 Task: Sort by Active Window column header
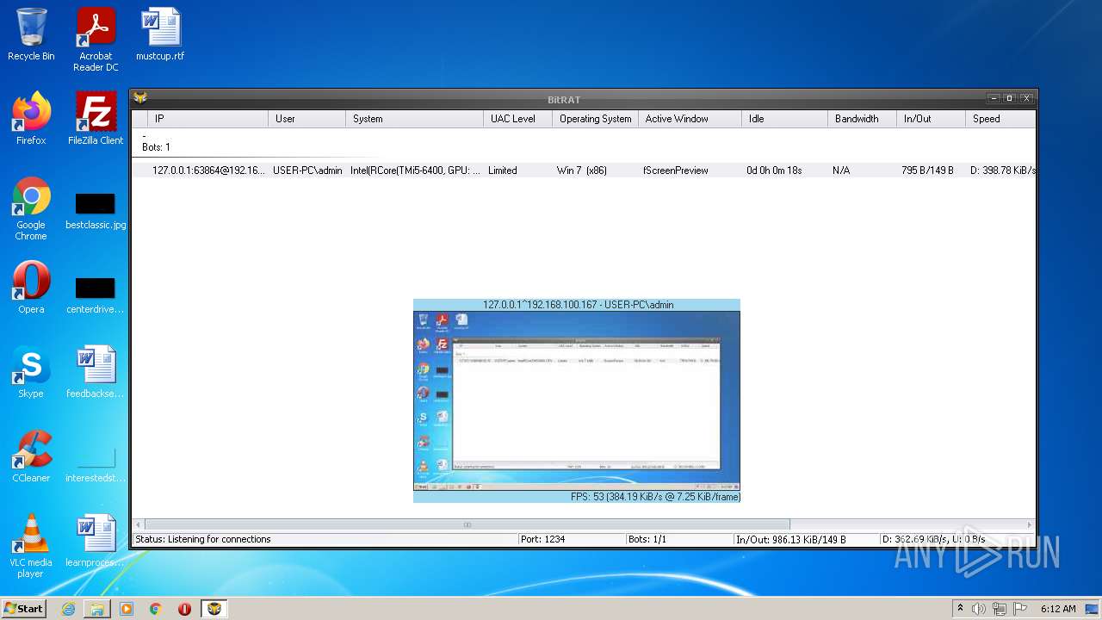point(690,119)
